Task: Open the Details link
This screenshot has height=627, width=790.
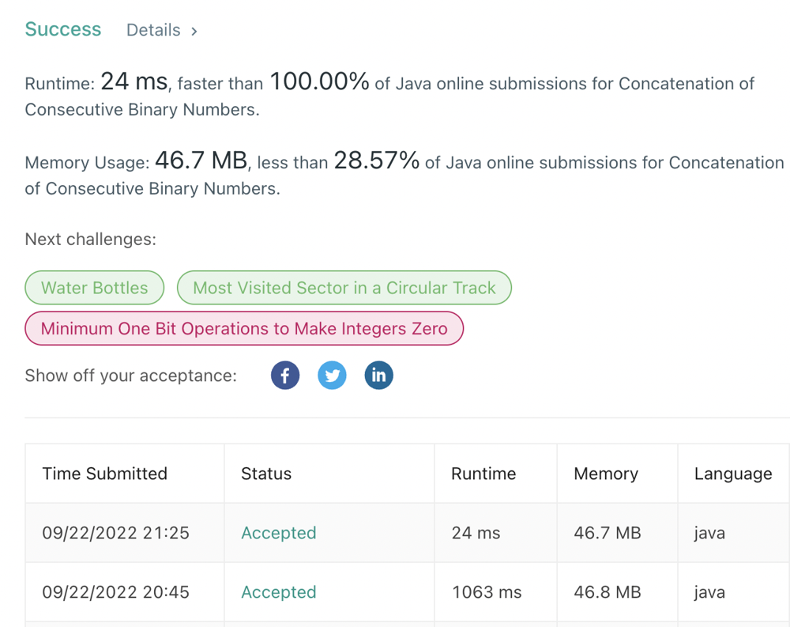Action: [153, 30]
